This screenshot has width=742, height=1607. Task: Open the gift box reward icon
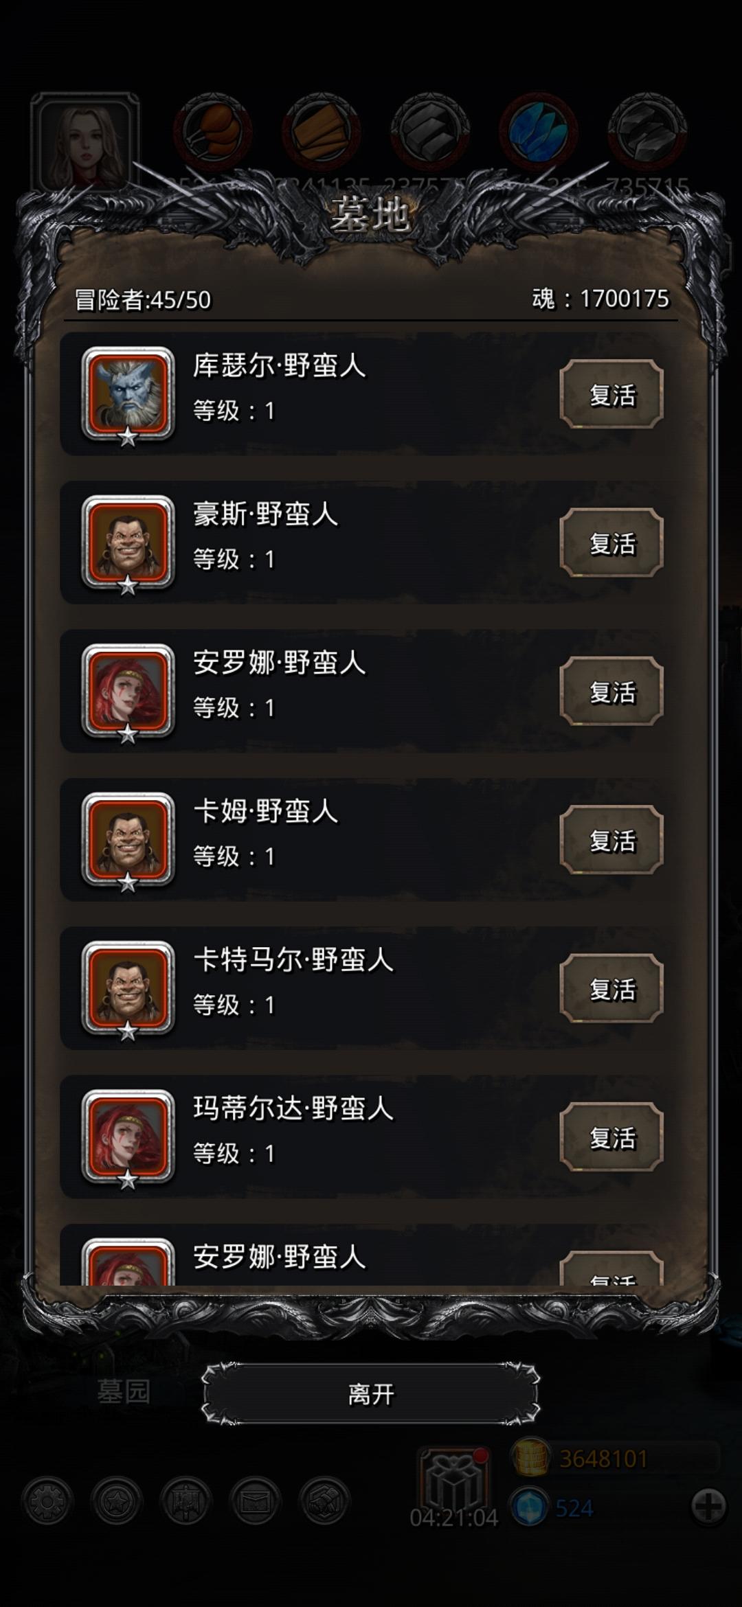453,1479
